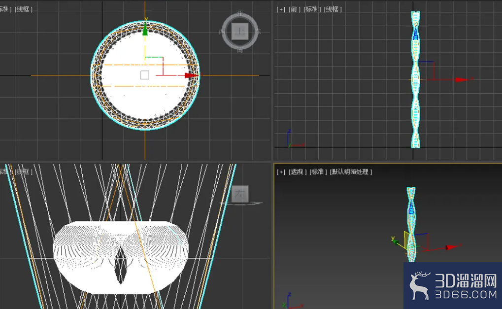
Task: Select red X-axis arrow in top viewport
Action: point(192,75)
